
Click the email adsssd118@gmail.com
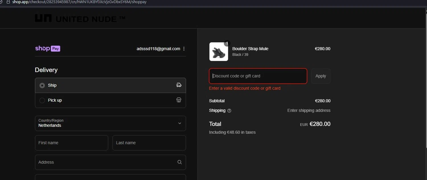(158, 49)
